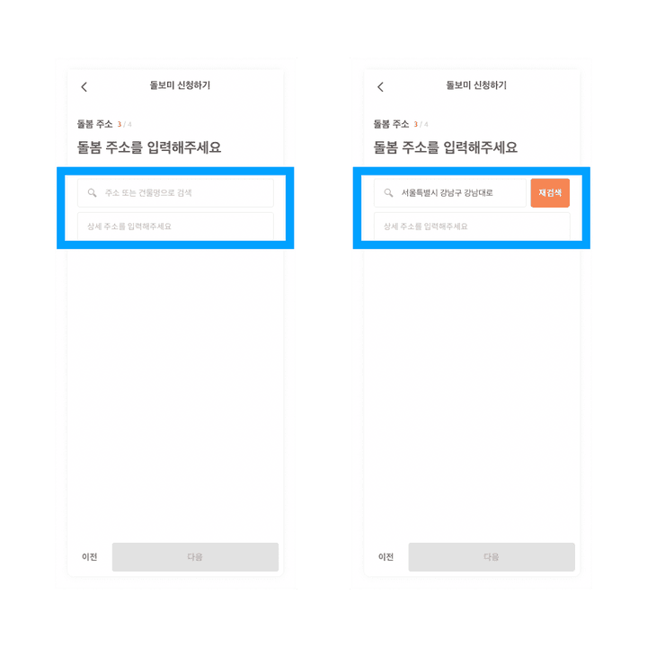Click the orange 재검색 button
The height and width of the screenshot is (647, 647).
pyautogui.click(x=550, y=192)
